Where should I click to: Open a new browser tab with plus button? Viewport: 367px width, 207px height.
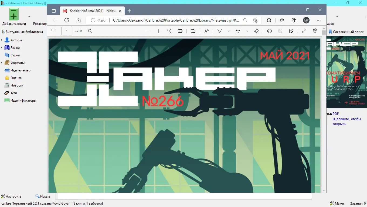pyautogui.click(x=130, y=11)
